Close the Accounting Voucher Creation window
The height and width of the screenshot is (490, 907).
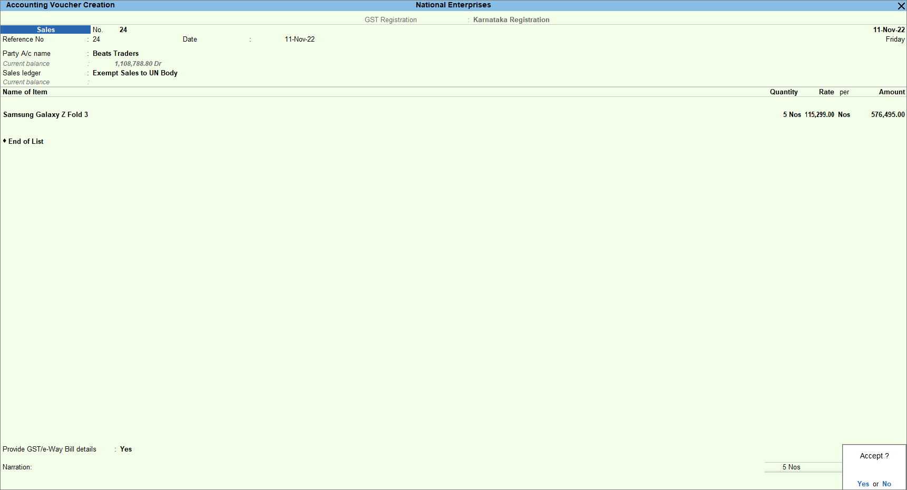(901, 6)
